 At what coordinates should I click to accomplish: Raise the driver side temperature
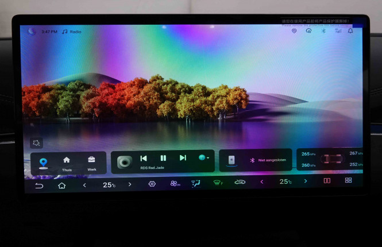[x=130, y=184]
